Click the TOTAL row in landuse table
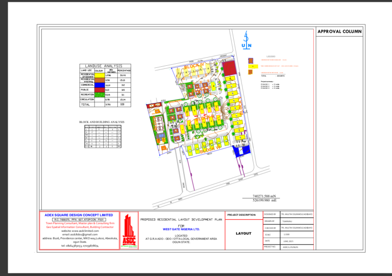The image size is (392, 276). [86, 104]
